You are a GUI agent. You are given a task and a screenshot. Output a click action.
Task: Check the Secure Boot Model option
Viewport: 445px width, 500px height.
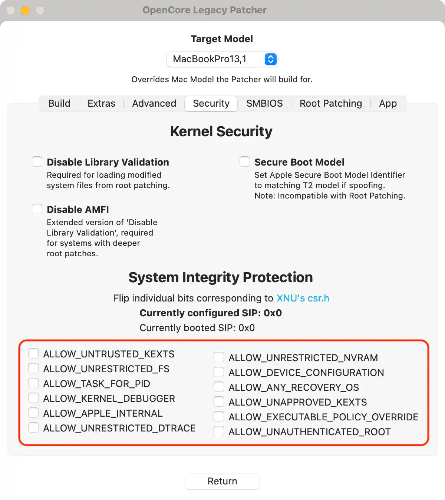(245, 162)
